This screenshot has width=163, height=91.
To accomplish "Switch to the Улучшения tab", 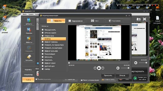I will click(114, 21).
